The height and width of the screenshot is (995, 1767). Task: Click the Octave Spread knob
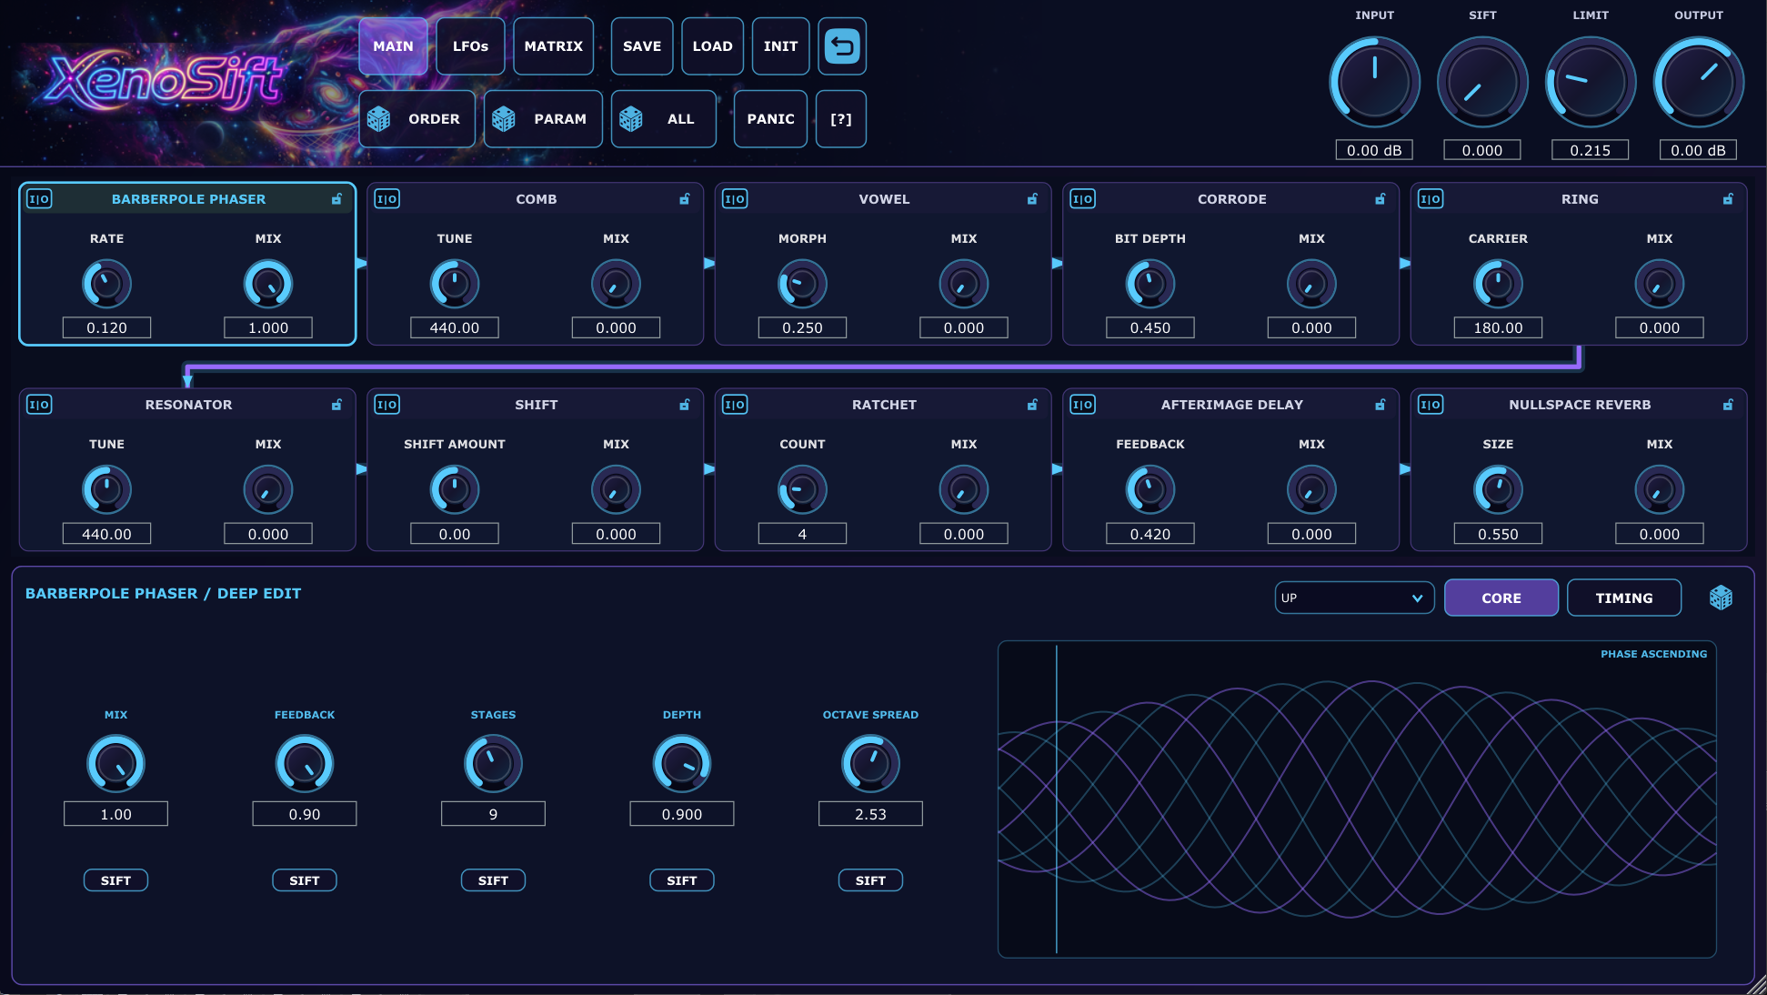870,763
